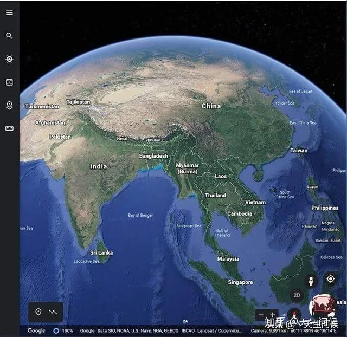Switch to 2D view
The height and width of the screenshot is (337, 347).
point(297,295)
